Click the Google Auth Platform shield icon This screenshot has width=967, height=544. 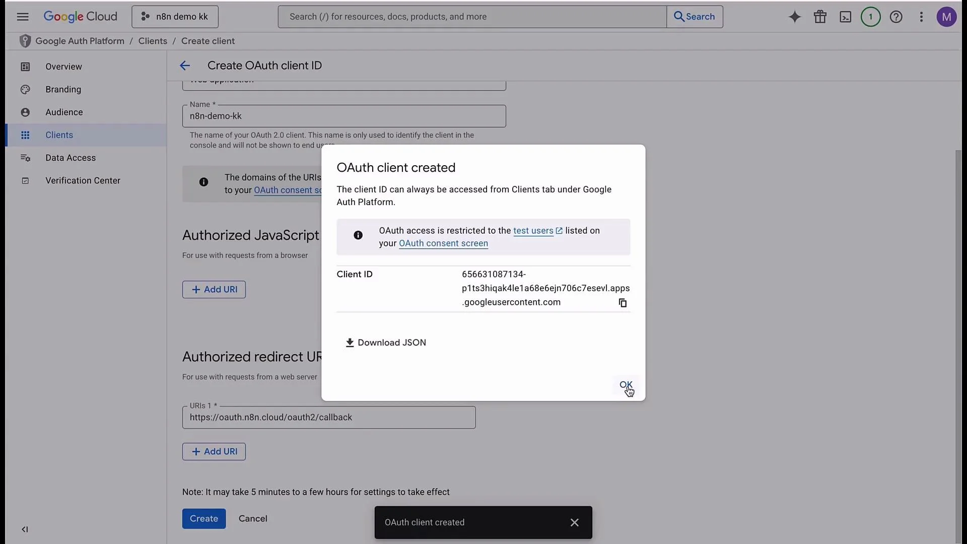[25, 41]
